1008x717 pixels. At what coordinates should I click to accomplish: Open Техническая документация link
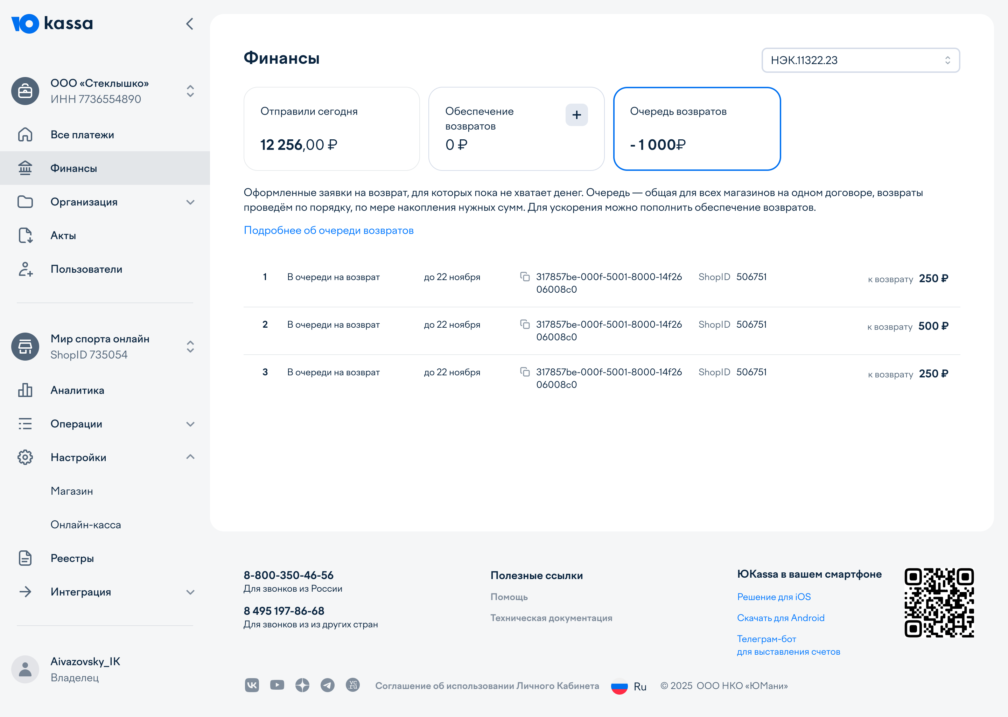pos(551,618)
